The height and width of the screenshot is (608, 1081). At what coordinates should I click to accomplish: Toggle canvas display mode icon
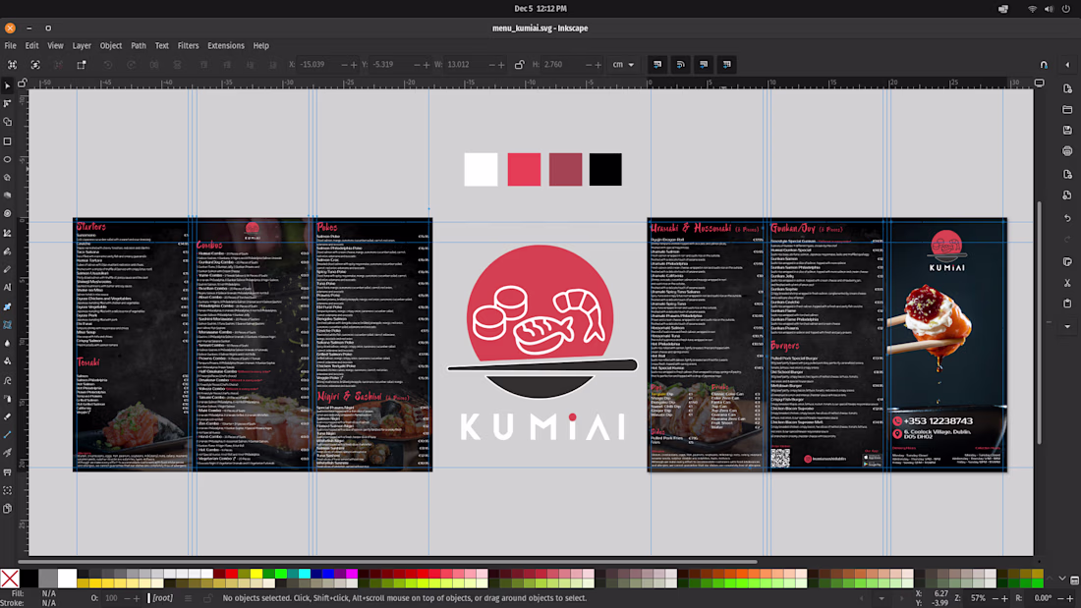(1039, 83)
